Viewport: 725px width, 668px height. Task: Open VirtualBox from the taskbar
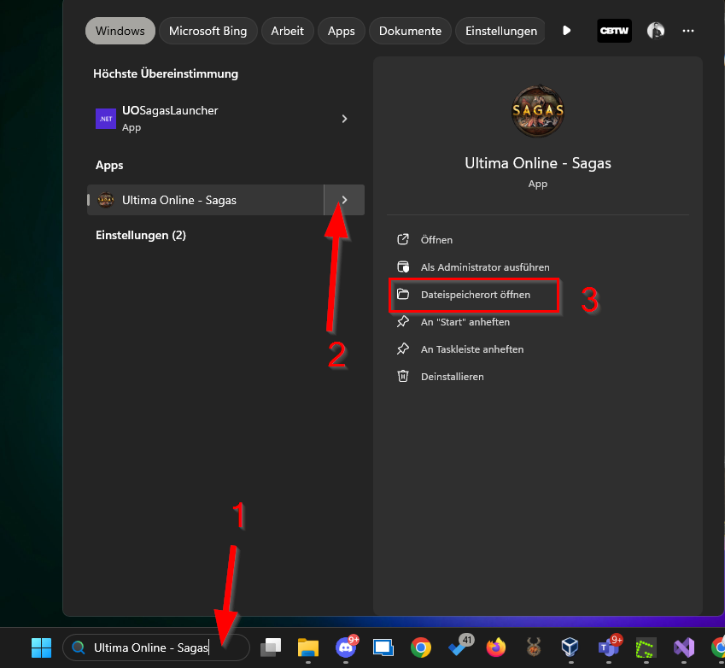[570, 647]
